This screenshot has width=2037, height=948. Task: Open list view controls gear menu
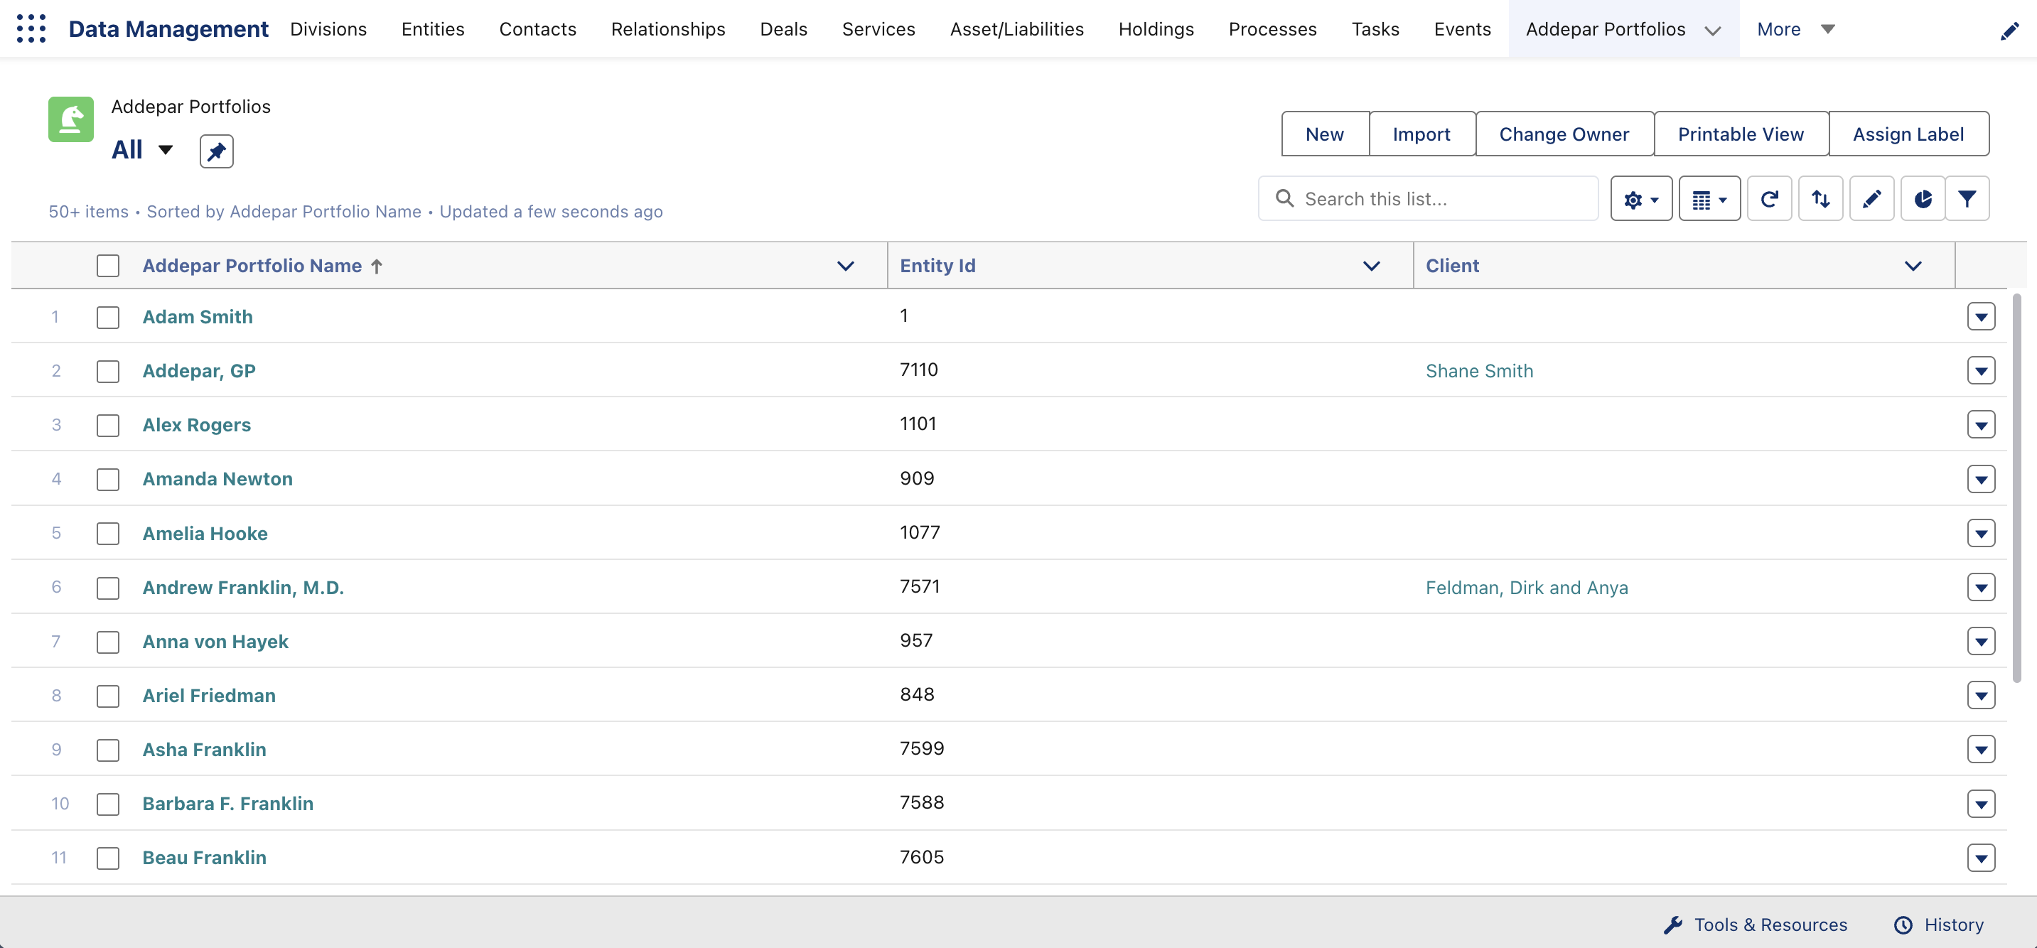click(x=1641, y=199)
